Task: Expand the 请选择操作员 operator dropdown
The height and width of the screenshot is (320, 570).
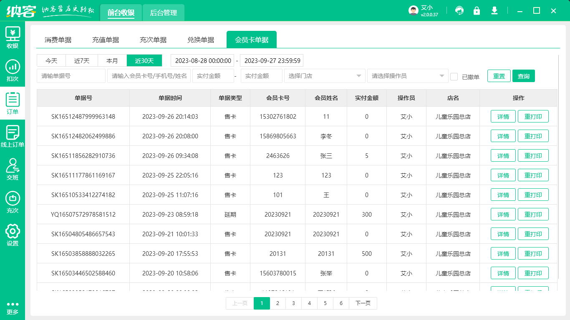Action: click(x=408, y=76)
